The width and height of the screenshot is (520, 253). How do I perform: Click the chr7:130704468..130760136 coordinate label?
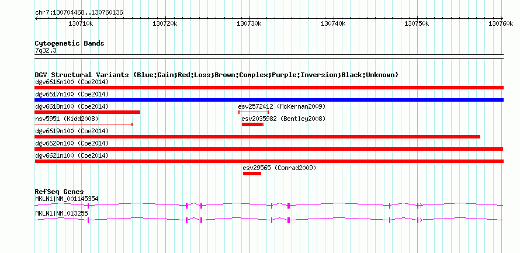79,13
